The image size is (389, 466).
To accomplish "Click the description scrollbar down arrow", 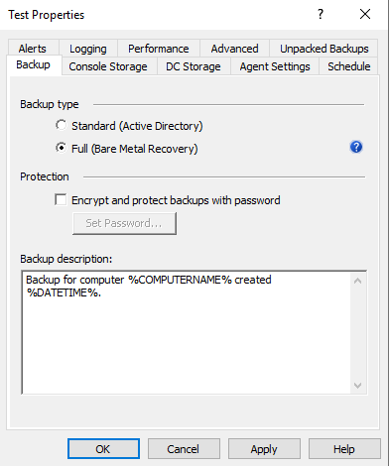I will pyautogui.click(x=357, y=386).
